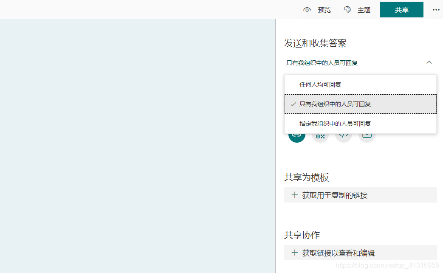The image size is (443, 273).
Task: Select the embed code icon
Action: 344,134
